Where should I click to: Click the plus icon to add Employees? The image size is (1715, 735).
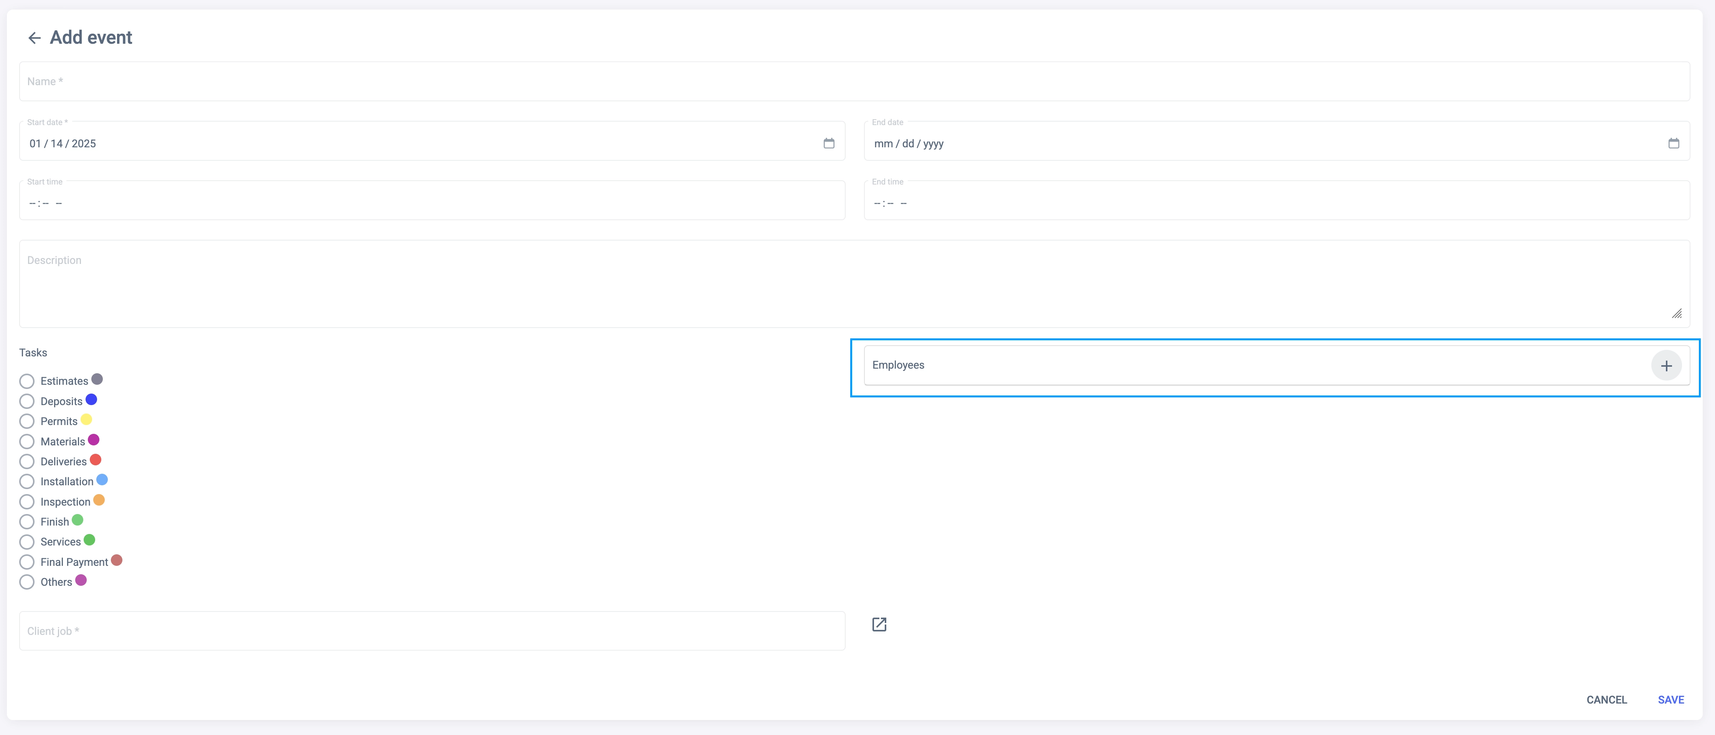(x=1666, y=366)
